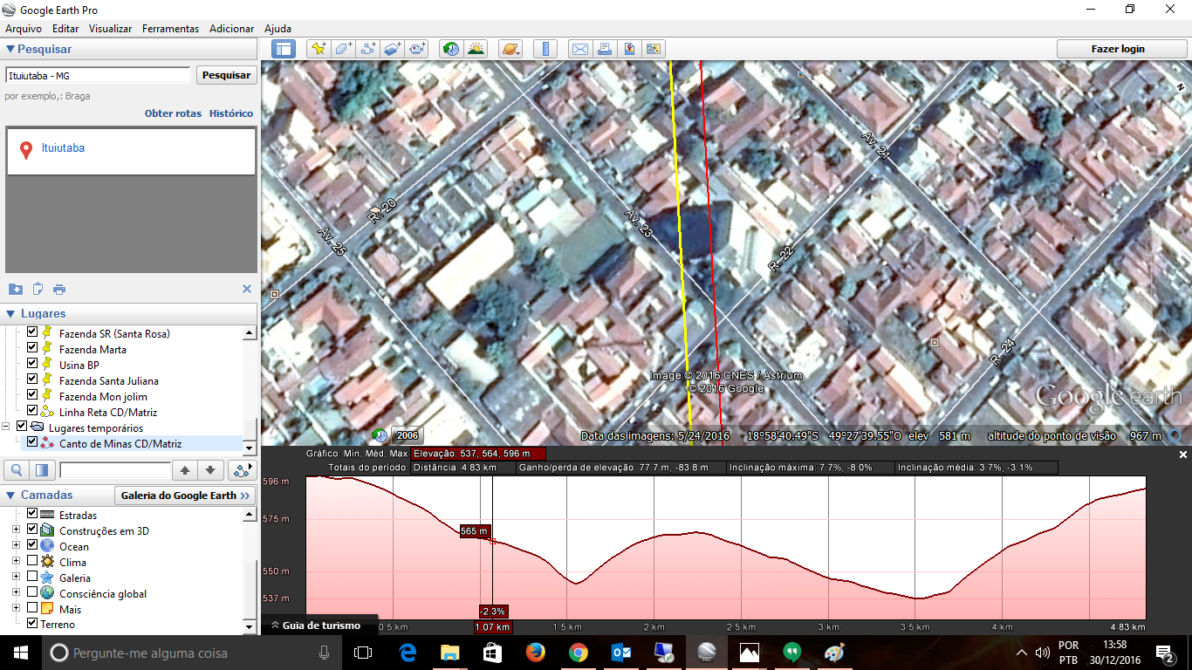Uncheck the Fazenda Santa Juliana checkbox

pyautogui.click(x=32, y=380)
